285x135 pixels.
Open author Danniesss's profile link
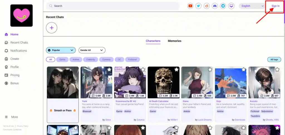click(240, 120)
